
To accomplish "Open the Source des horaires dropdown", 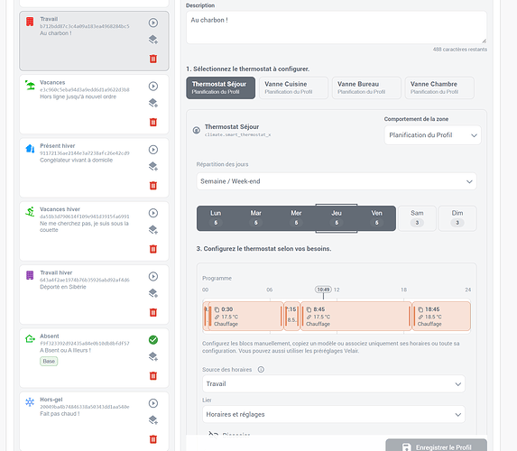I will pyautogui.click(x=334, y=383).
